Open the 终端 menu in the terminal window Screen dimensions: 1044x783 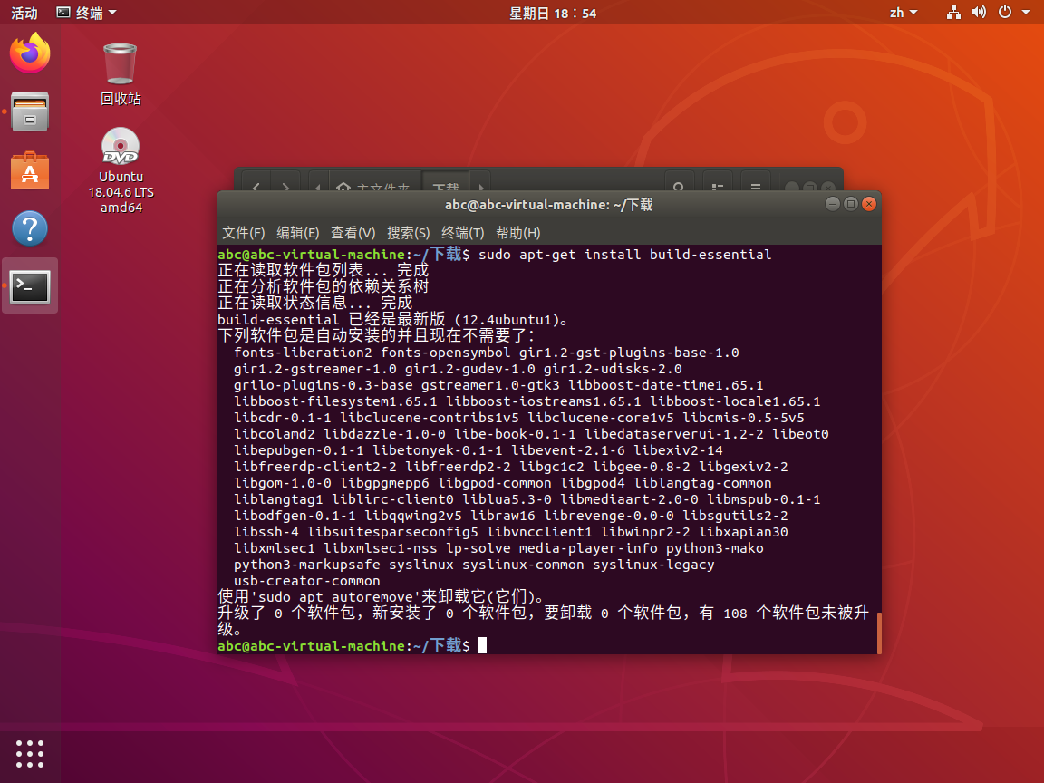[x=462, y=233]
